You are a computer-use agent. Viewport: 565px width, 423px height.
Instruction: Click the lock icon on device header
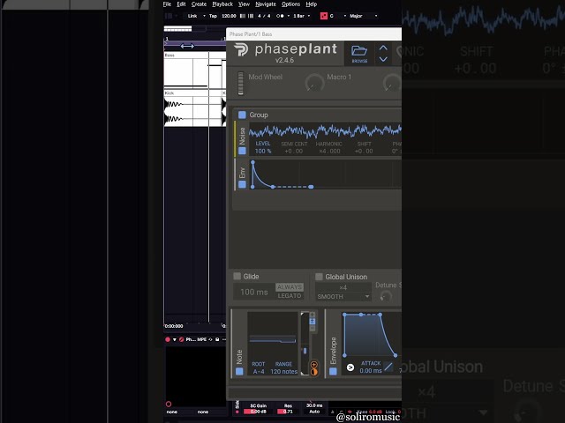click(x=217, y=339)
